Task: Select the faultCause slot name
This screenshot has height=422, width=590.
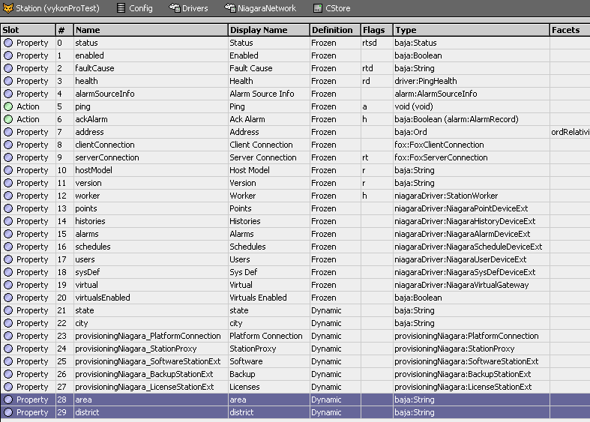Action: point(95,68)
